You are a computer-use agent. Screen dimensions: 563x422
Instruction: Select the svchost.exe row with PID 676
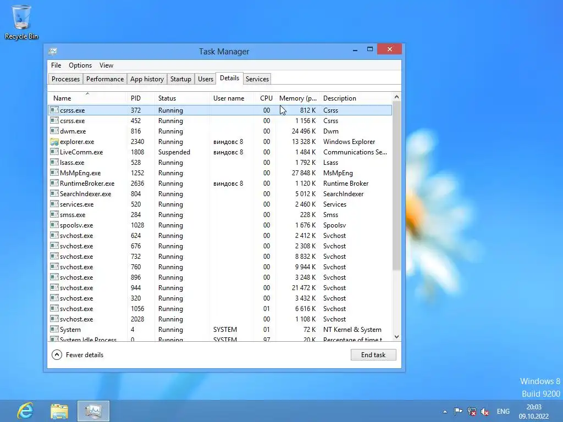click(x=220, y=246)
